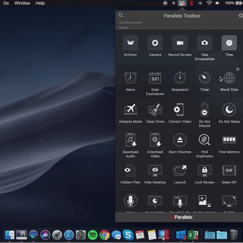This screenshot has width=243, height=243.
Task: Open the Windows VM icon in Dock
Action: pyautogui.click(x=181, y=235)
